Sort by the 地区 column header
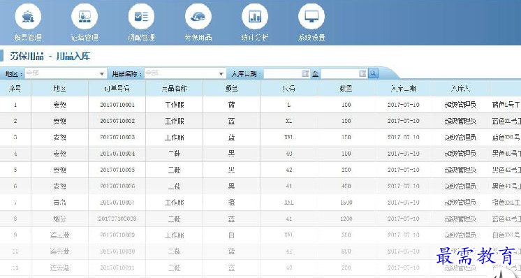521x278 pixels. tap(60, 88)
